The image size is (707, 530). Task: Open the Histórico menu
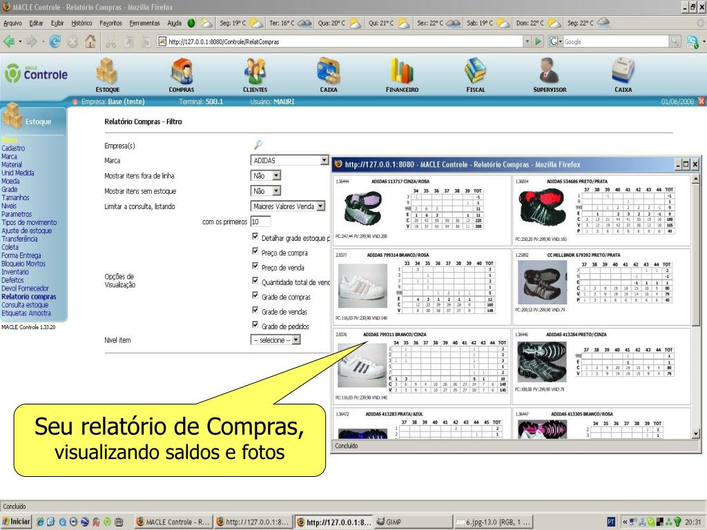(x=81, y=23)
